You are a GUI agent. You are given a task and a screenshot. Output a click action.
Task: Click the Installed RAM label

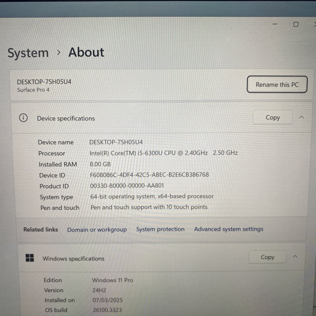(x=58, y=164)
